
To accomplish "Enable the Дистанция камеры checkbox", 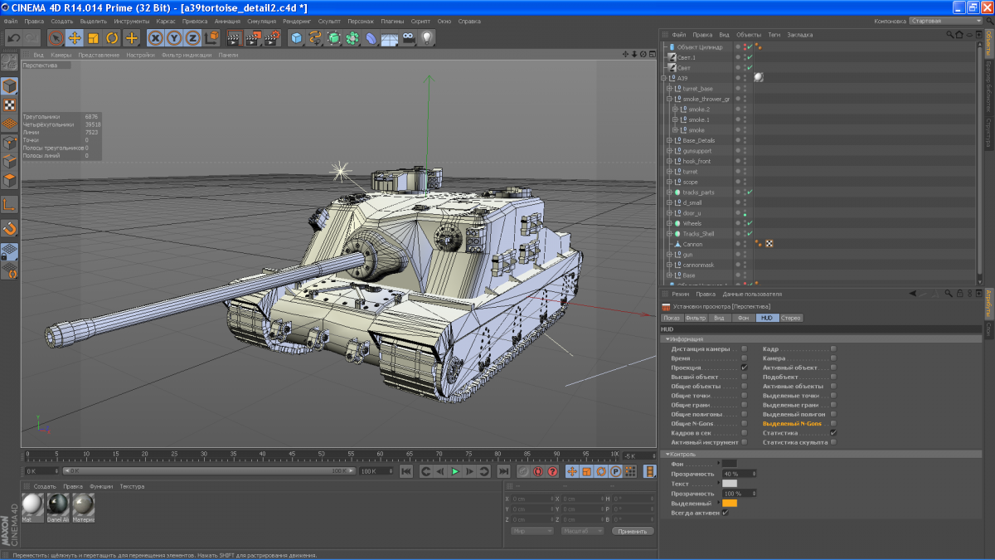I will (x=744, y=348).
